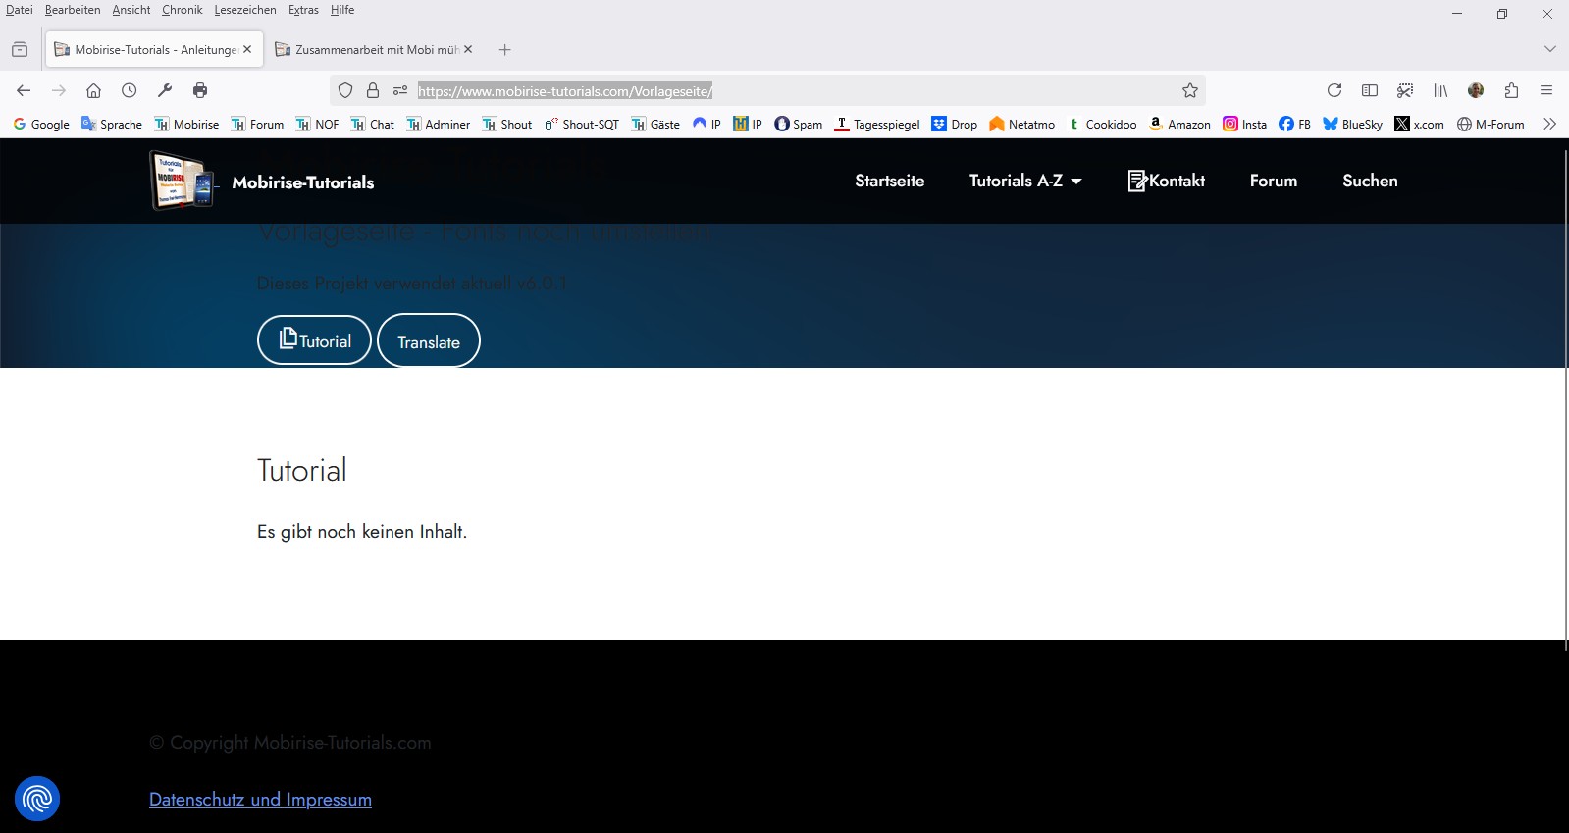
Task: Open the history clock icon in toolbar
Action: 130,90
